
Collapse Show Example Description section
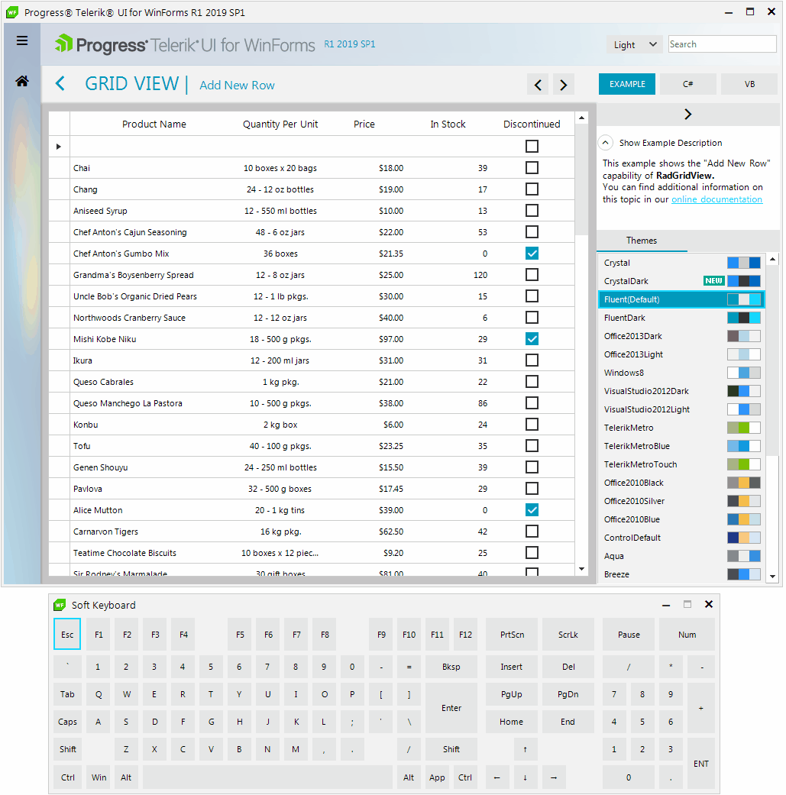pyautogui.click(x=606, y=143)
